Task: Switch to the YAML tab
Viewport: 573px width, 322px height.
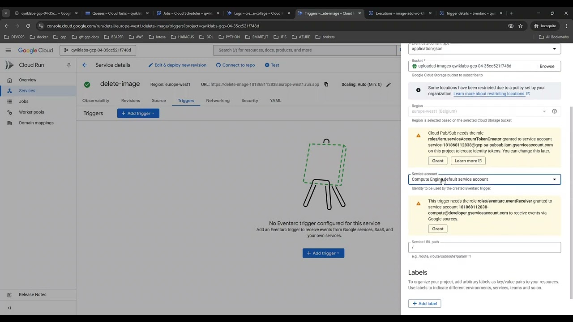Action: click(x=276, y=101)
